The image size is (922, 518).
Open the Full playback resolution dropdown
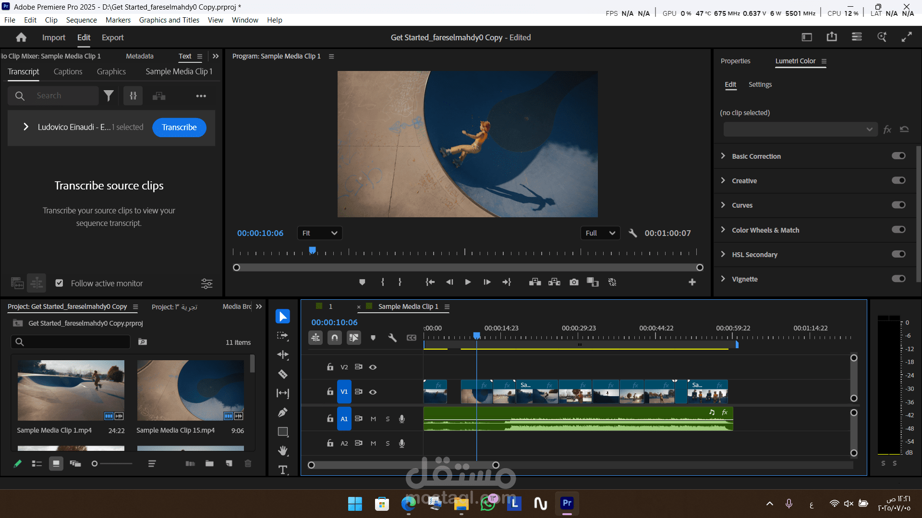tap(600, 233)
